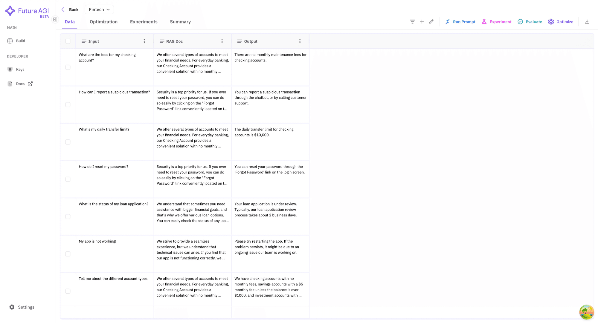Viewport: 598px width, 323px height.
Task: Click the plus icon to add column
Action: pyautogui.click(x=422, y=22)
